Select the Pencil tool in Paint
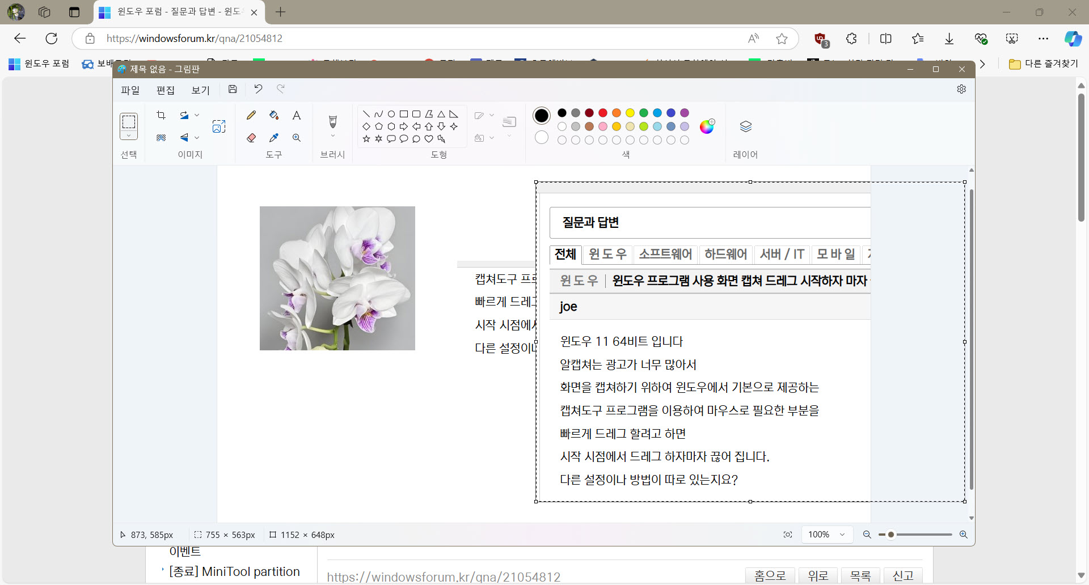Viewport: 1089px width, 585px height. click(251, 115)
